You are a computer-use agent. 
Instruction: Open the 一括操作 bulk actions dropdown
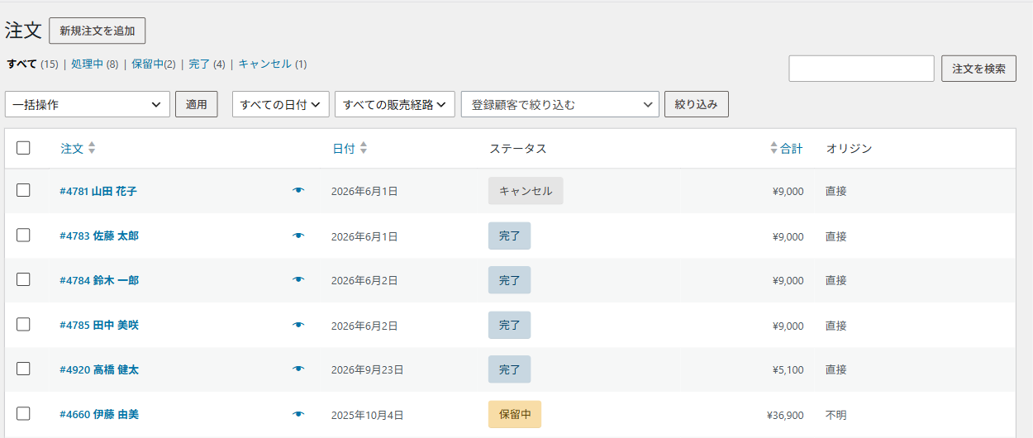point(88,104)
